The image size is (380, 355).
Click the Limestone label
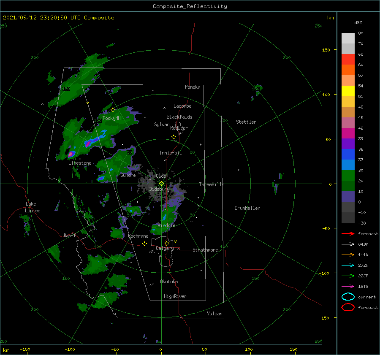coord(80,163)
